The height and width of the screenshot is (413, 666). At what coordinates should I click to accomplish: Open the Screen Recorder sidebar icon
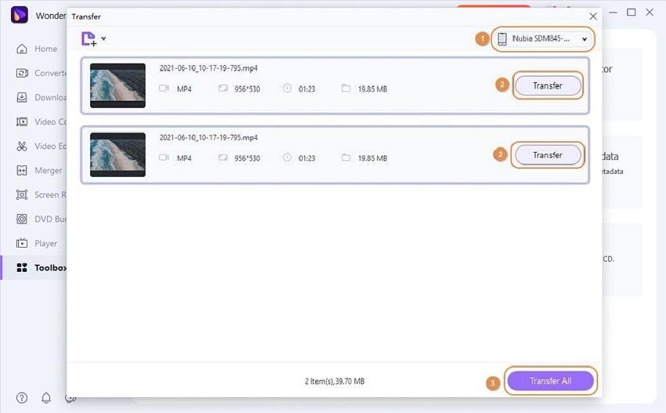(x=22, y=194)
